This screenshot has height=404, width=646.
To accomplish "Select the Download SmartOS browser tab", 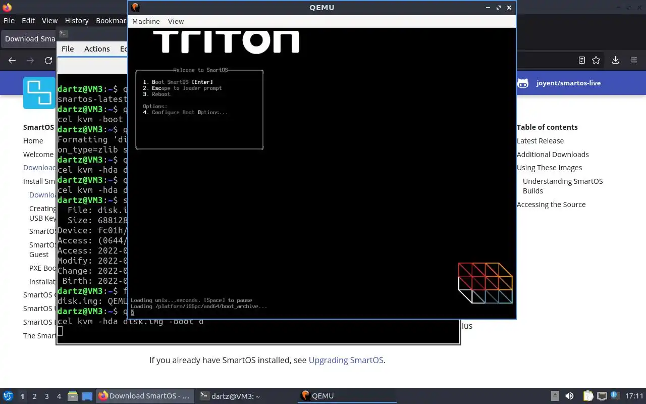I will pyautogui.click(x=28, y=39).
